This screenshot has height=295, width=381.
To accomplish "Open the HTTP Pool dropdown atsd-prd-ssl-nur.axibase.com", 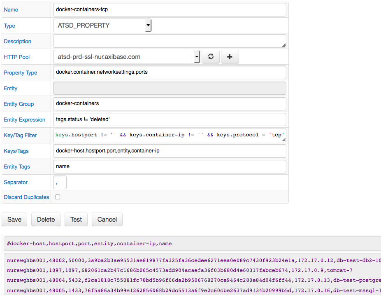I will click(127, 57).
